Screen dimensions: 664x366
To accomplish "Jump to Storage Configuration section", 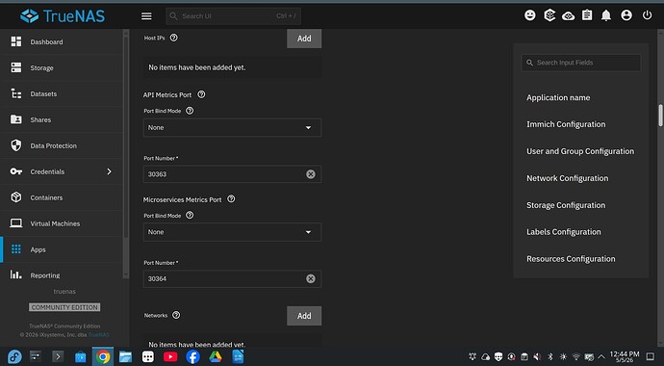I will tap(566, 205).
